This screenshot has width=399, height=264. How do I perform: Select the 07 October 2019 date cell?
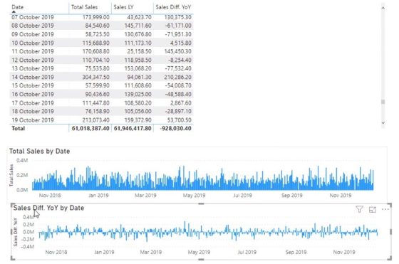(x=33, y=17)
